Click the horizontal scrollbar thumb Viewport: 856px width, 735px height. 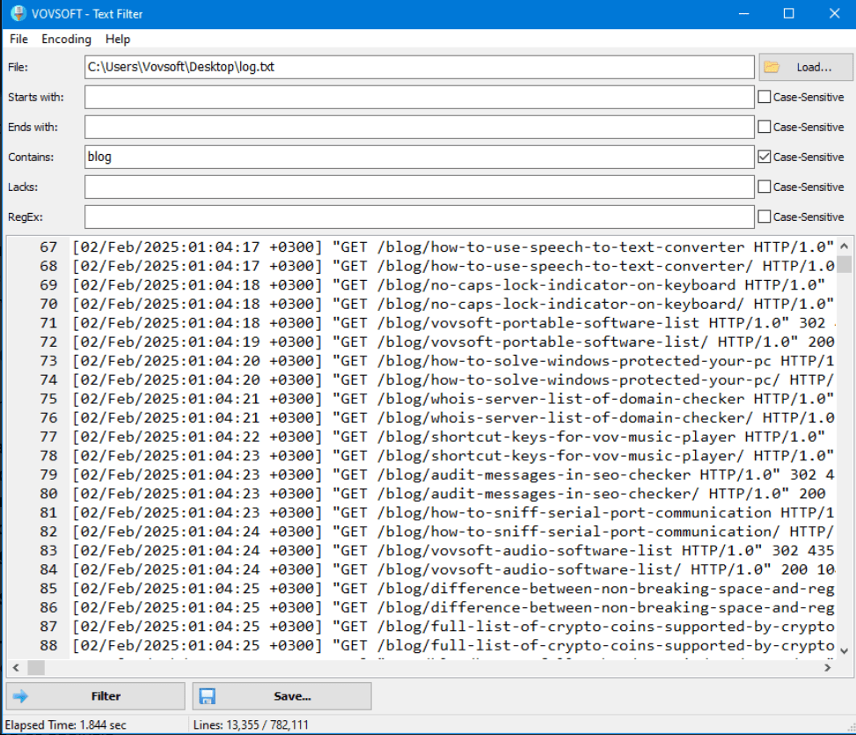pos(36,667)
